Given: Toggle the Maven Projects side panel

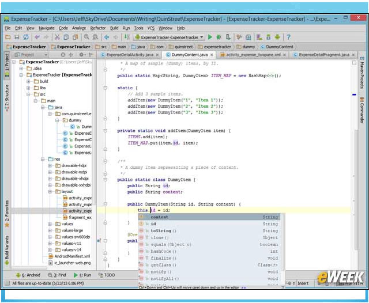Looking at the screenshot, I should coord(362,73).
